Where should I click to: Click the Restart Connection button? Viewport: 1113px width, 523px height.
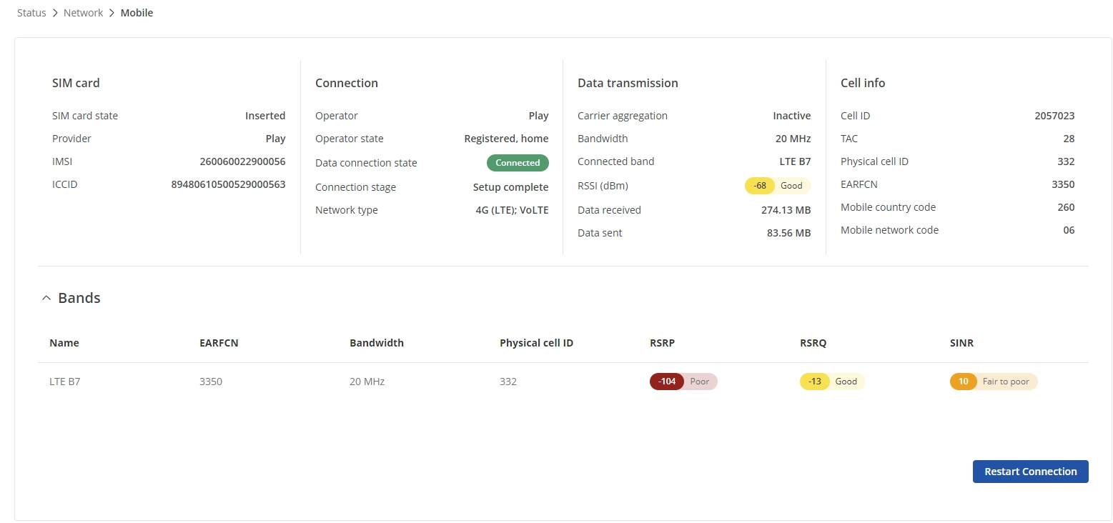pos(1030,472)
